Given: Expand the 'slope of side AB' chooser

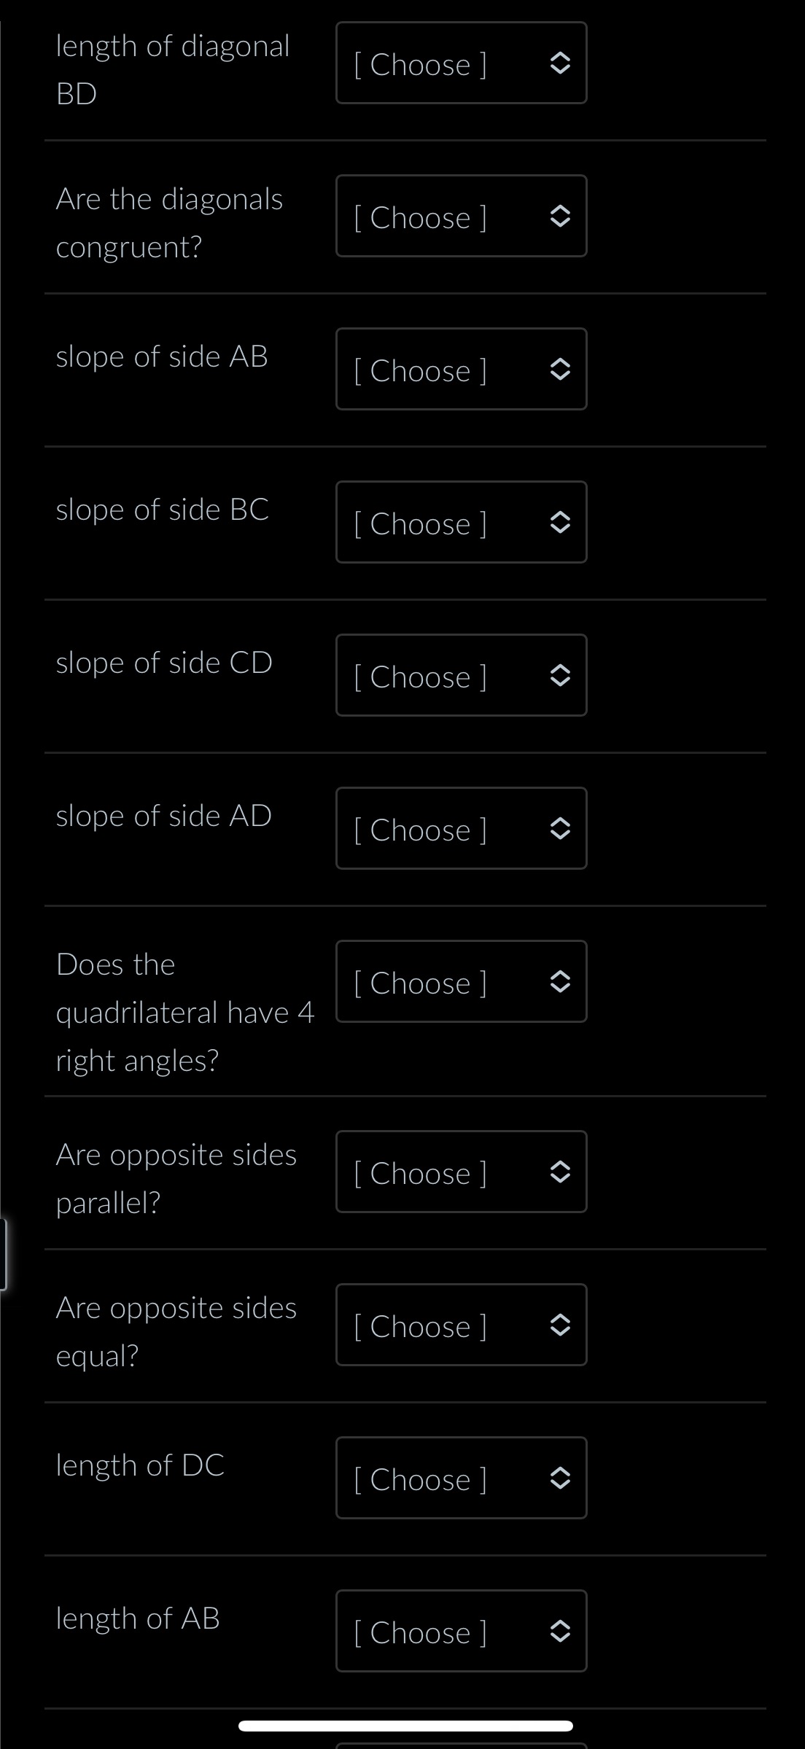Looking at the screenshot, I should [461, 369].
